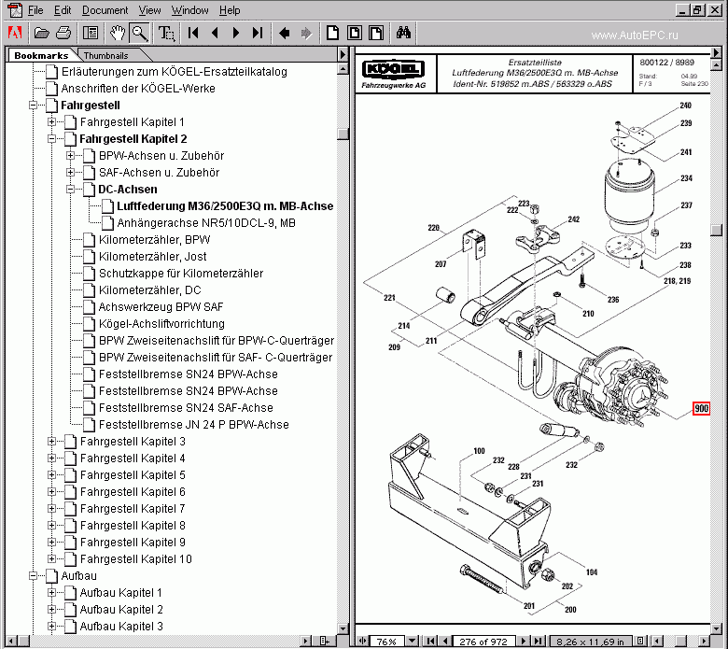Image resolution: width=728 pixels, height=649 pixels.
Task: Open the Help menu
Action: click(x=230, y=9)
